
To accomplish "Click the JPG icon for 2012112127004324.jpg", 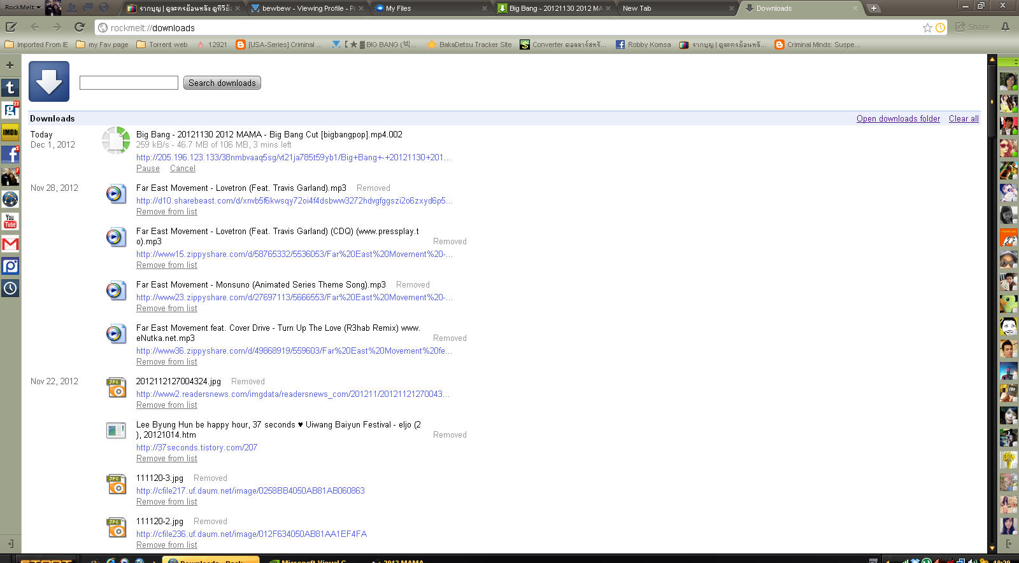I will [116, 387].
